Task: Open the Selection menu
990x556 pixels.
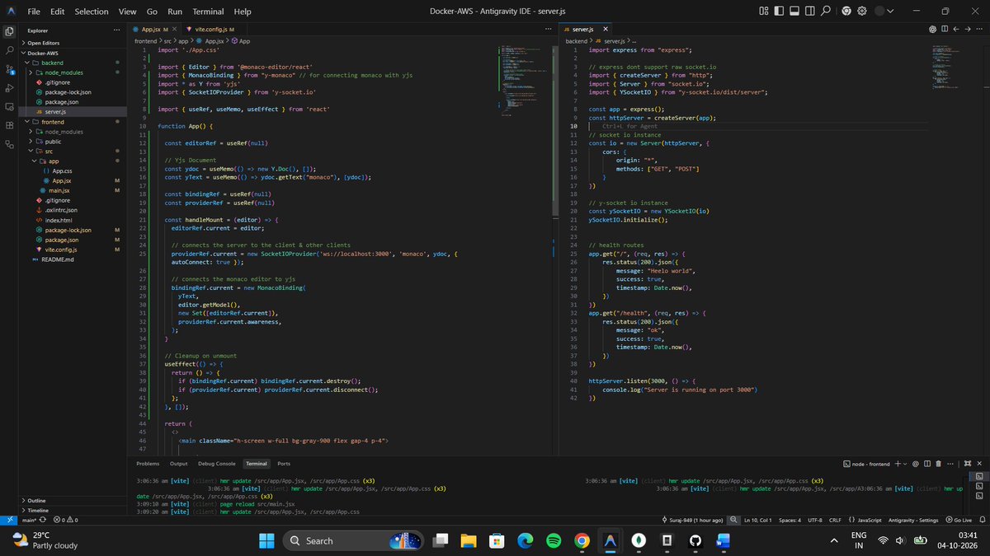Action: (x=92, y=12)
